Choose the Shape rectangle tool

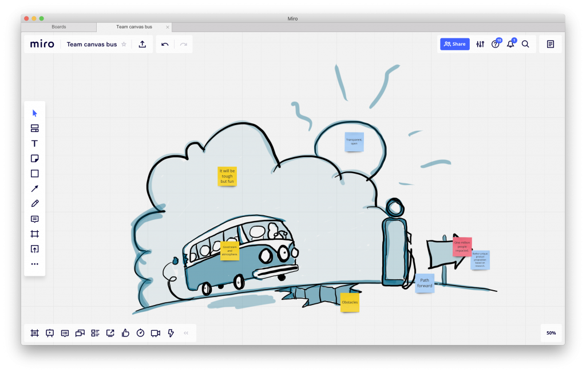34,174
